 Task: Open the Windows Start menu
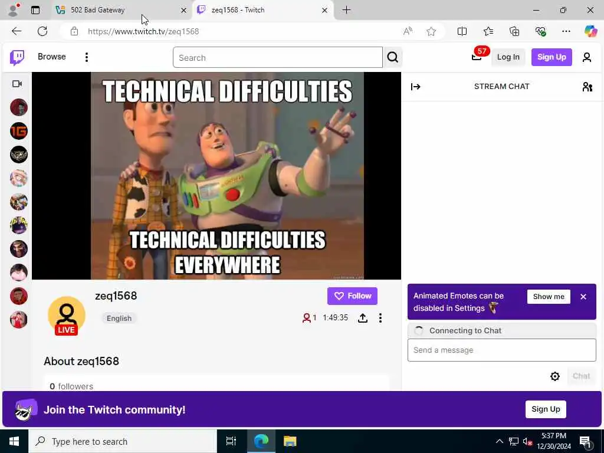point(14,441)
